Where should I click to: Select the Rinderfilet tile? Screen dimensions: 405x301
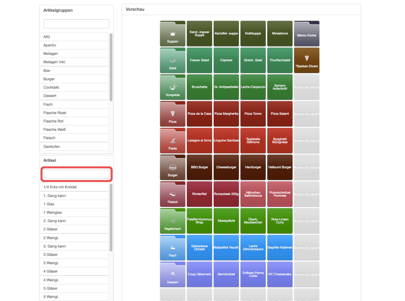tap(199, 194)
